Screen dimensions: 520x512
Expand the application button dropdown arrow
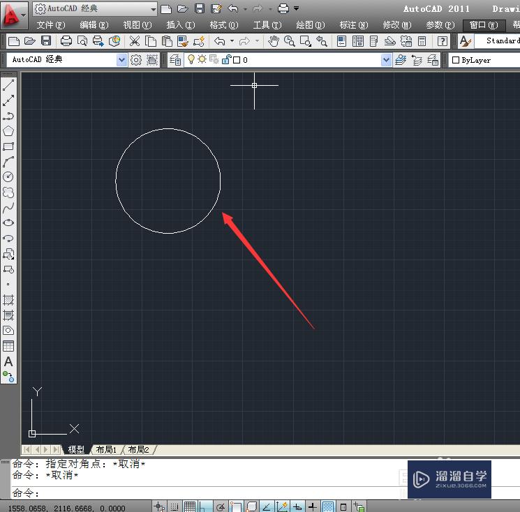coord(23,15)
